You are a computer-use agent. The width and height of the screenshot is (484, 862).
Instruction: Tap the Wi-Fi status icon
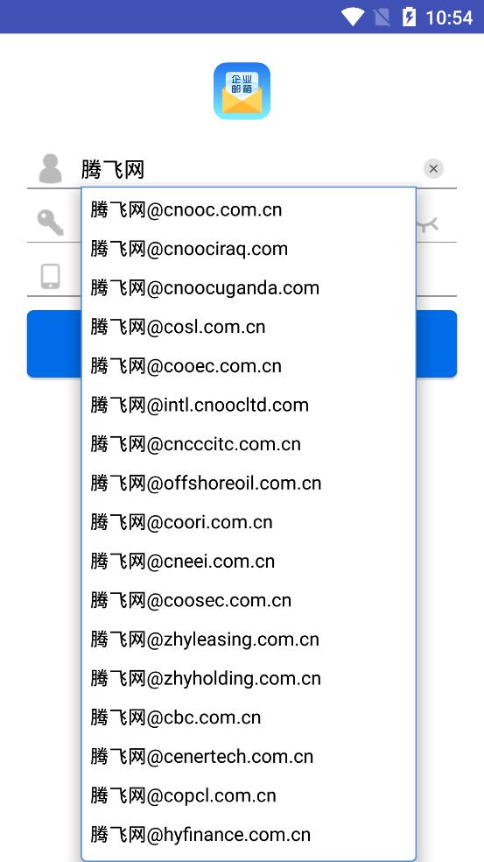point(352,17)
